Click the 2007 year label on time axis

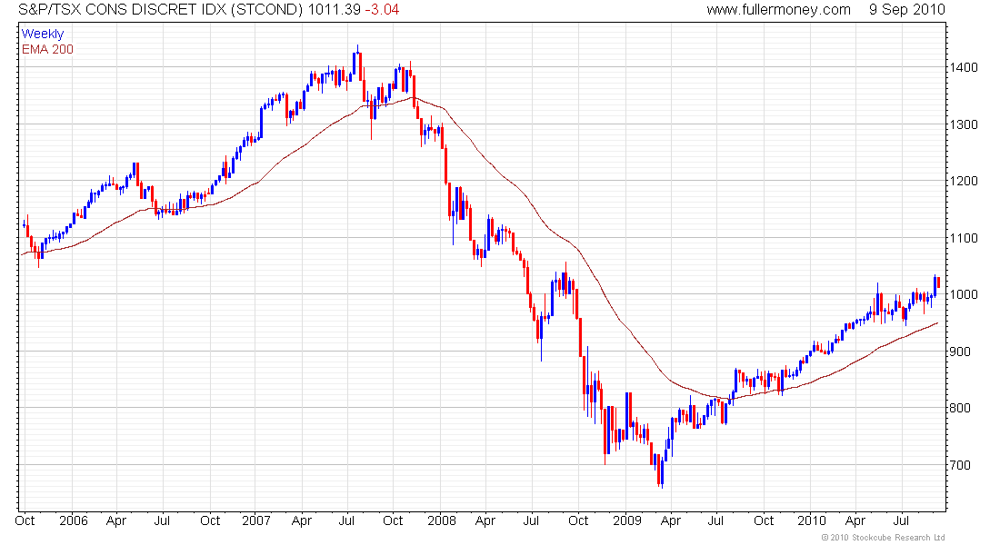[x=256, y=520]
